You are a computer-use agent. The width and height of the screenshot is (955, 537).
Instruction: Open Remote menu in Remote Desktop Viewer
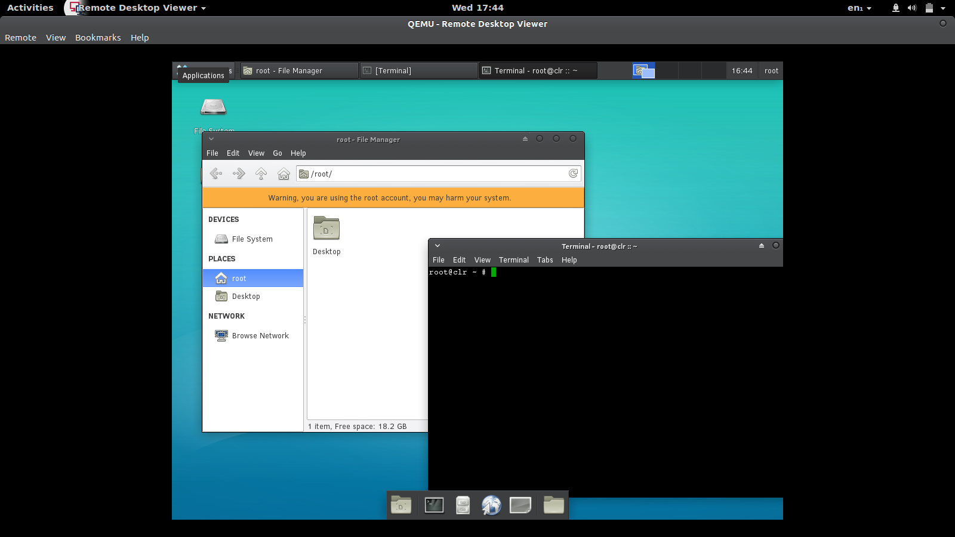21,38
